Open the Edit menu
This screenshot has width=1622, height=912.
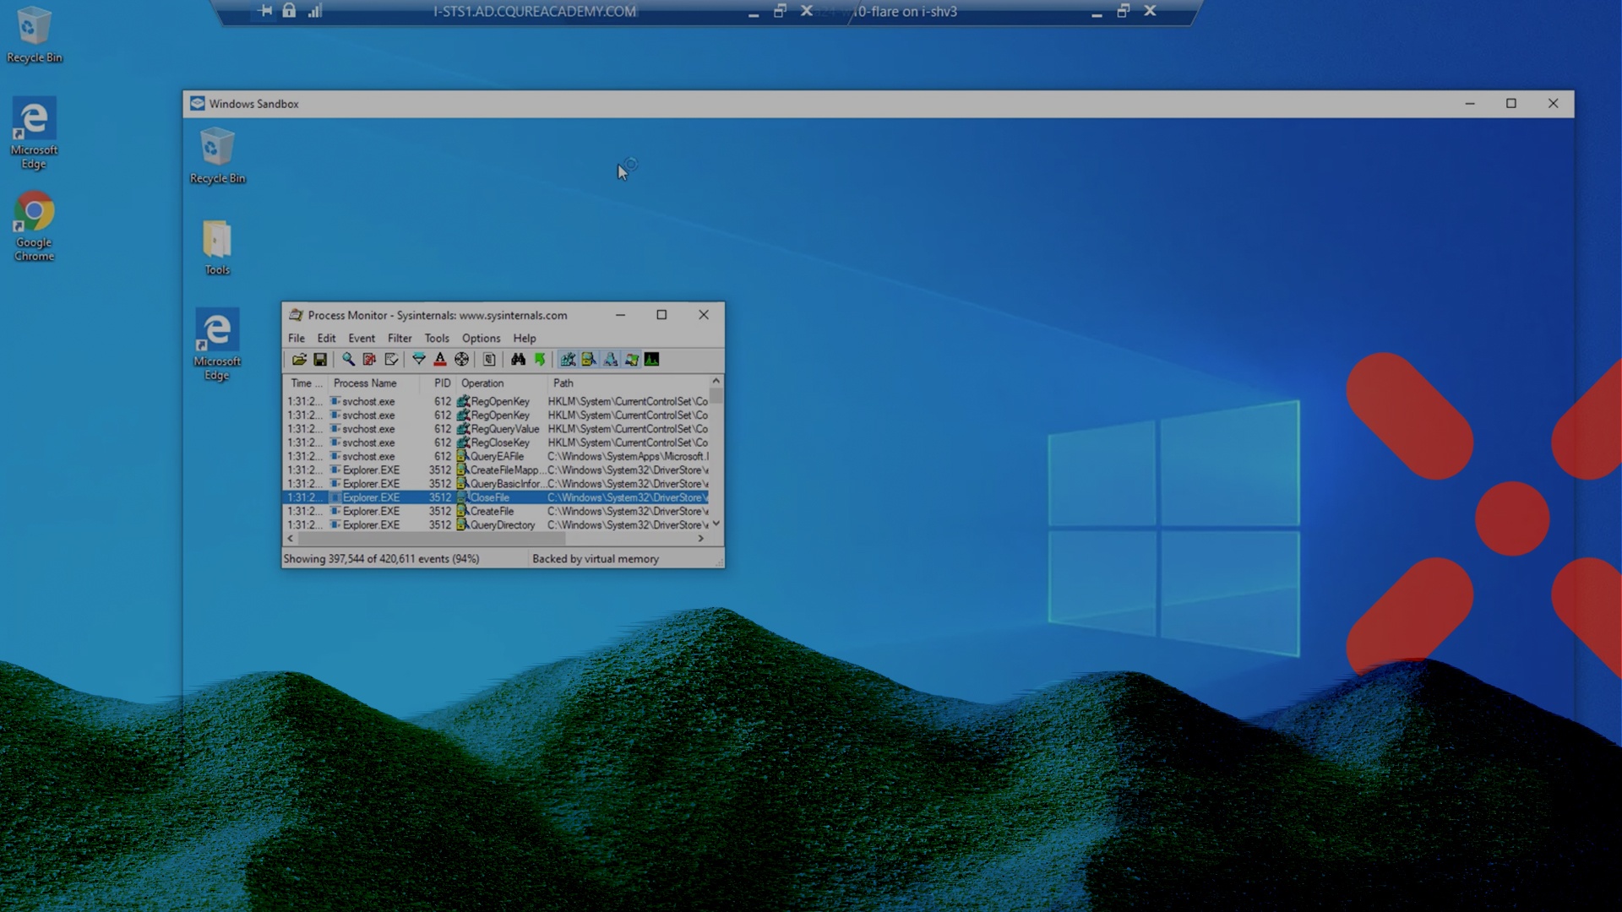click(326, 338)
